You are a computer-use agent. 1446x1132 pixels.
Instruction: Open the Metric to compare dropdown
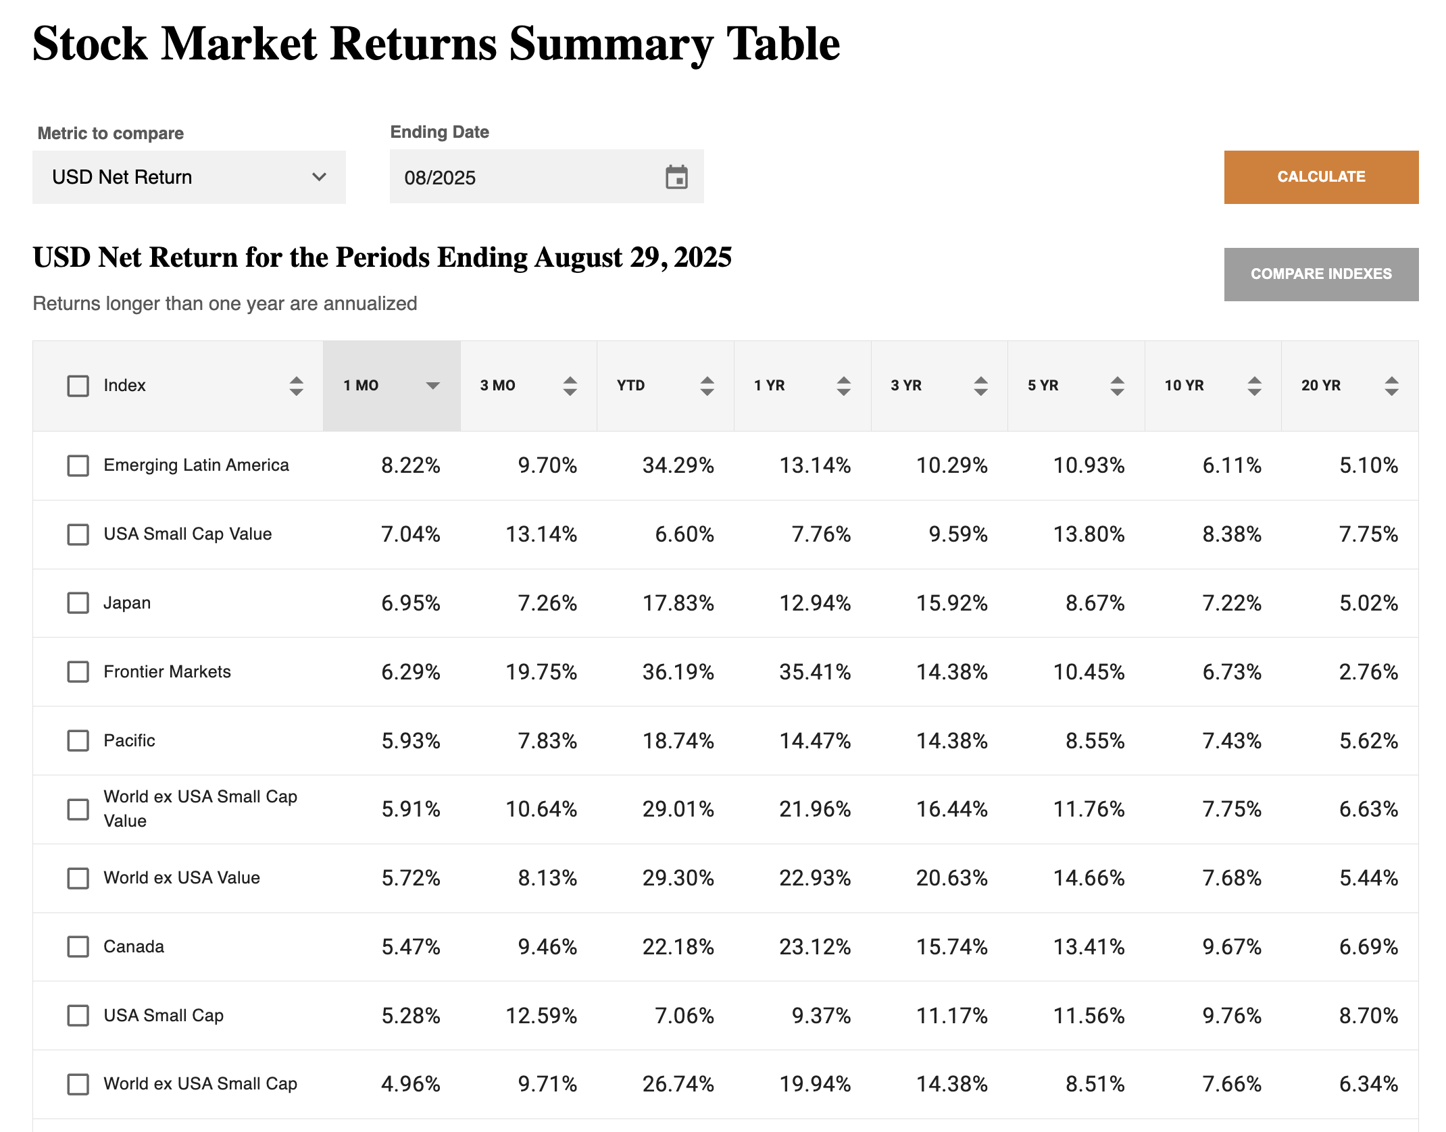coord(189,177)
